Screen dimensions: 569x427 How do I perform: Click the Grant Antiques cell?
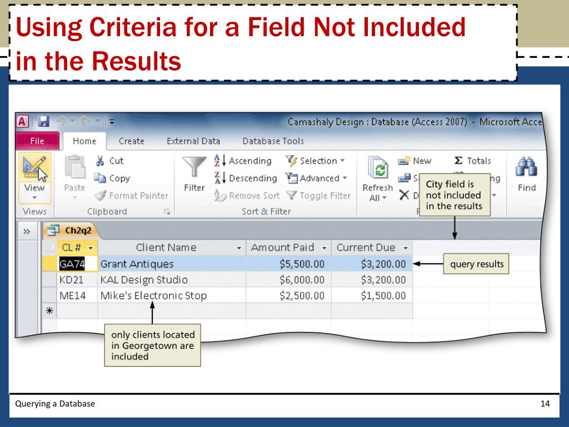[x=172, y=264]
